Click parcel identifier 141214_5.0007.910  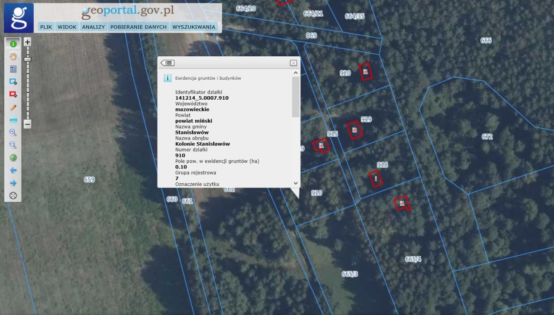(x=202, y=98)
